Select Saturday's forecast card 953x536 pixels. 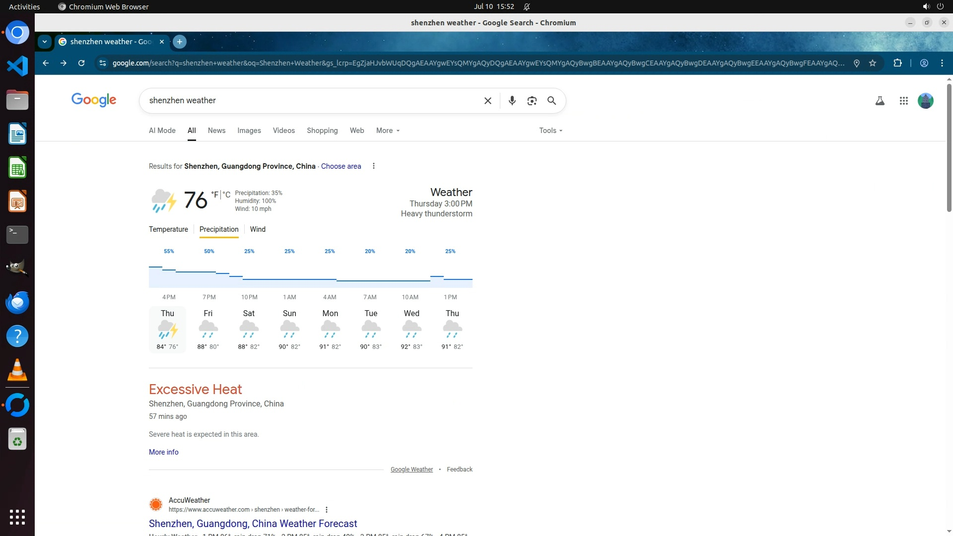tap(249, 329)
